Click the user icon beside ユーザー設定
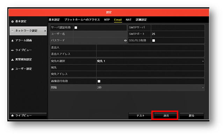224x136 pixels. (x=13, y=69)
